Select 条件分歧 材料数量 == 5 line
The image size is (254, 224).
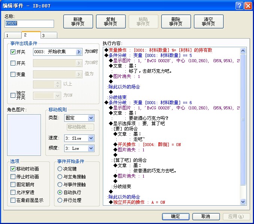point(148,55)
